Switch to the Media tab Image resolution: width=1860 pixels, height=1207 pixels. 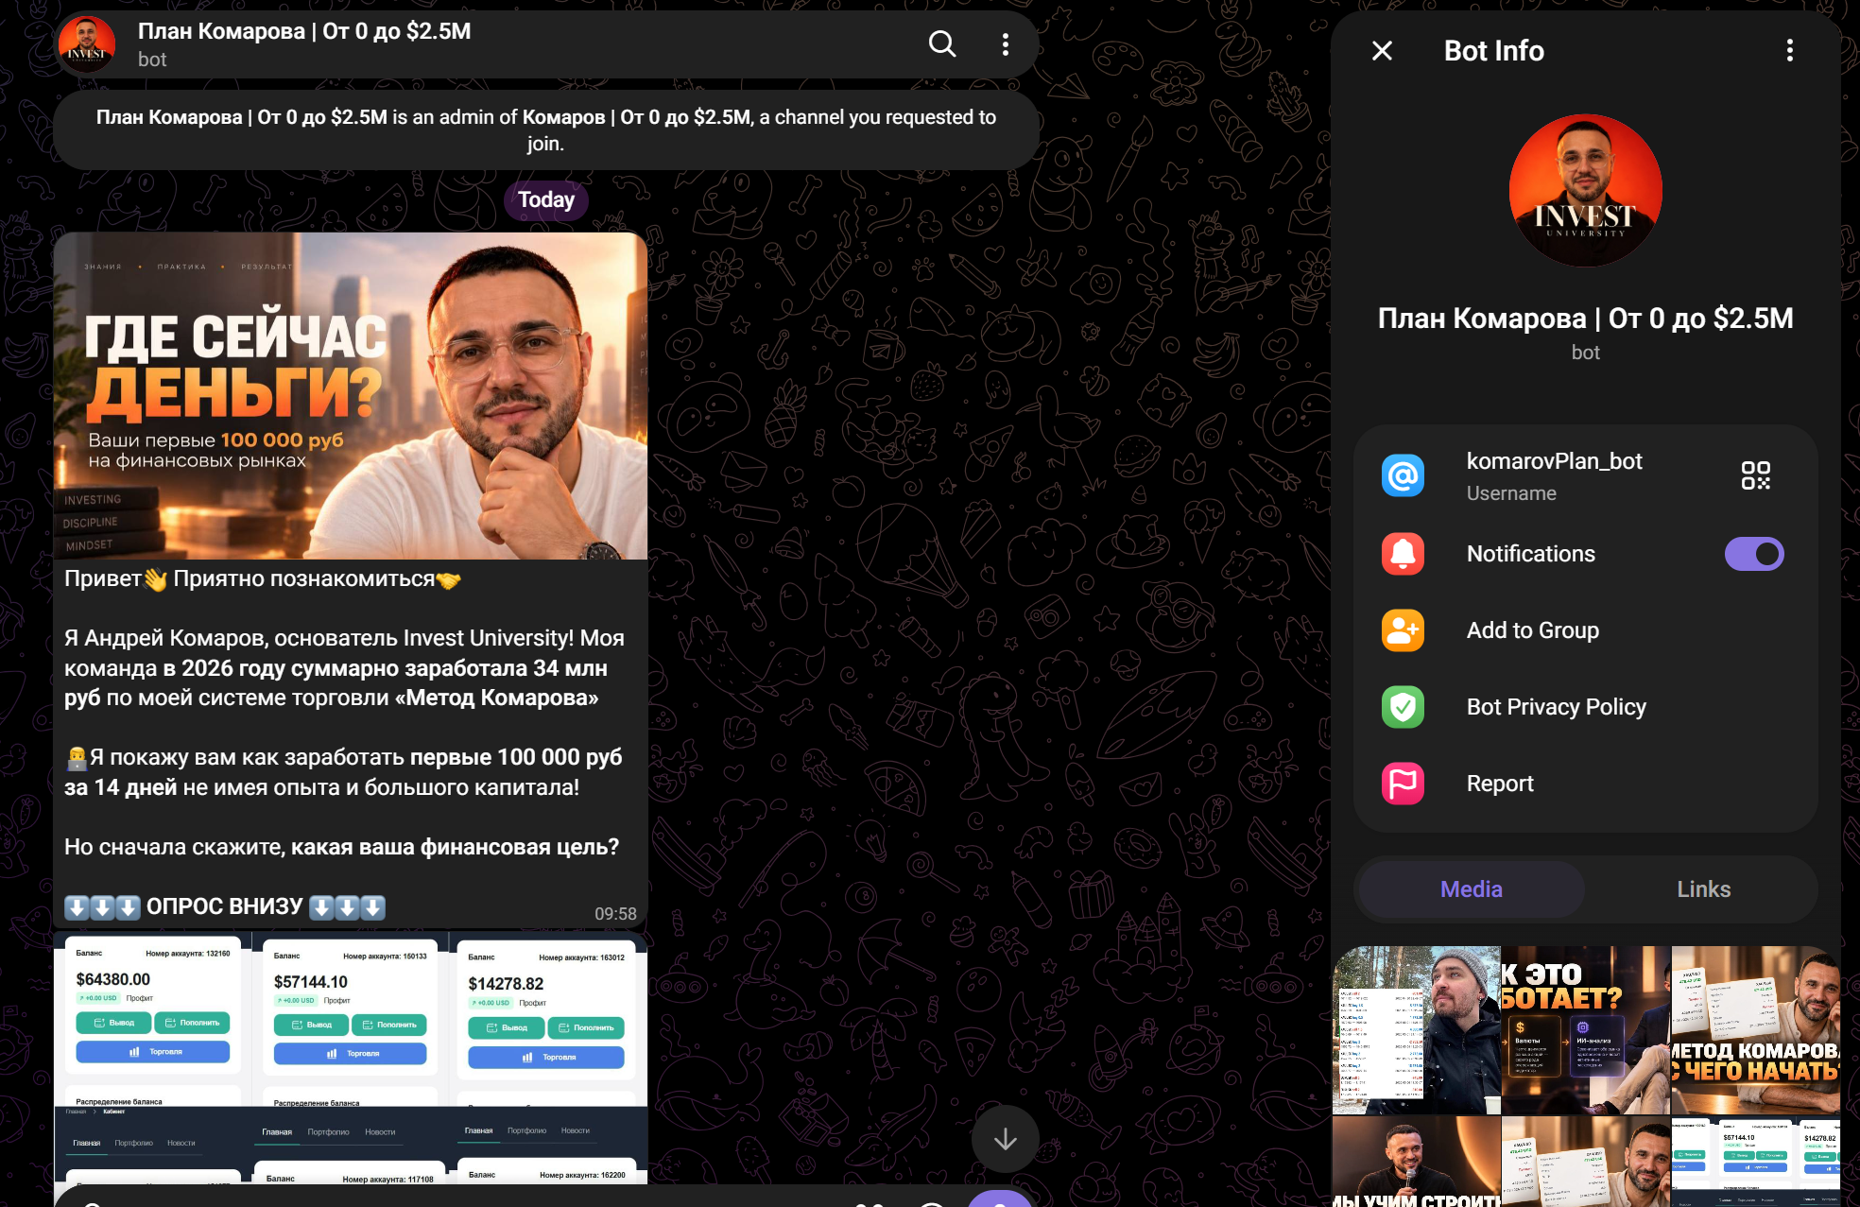[1472, 889]
